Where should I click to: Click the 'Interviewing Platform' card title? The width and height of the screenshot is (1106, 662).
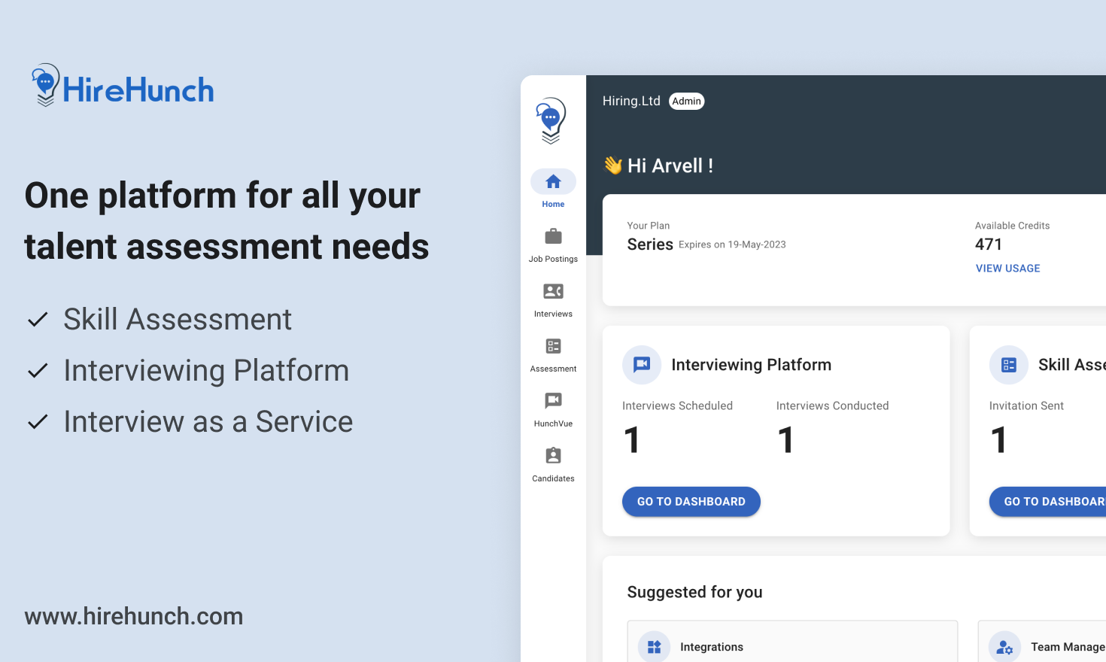tap(752, 365)
